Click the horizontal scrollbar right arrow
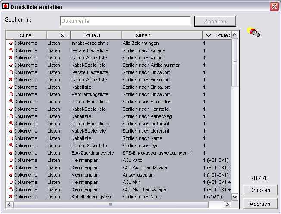This screenshot has height=214, width=281. tap(227, 204)
